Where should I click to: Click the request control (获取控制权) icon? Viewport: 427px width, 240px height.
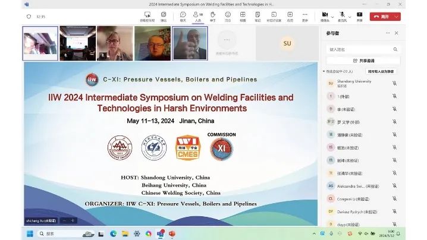pyautogui.click(x=147, y=15)
